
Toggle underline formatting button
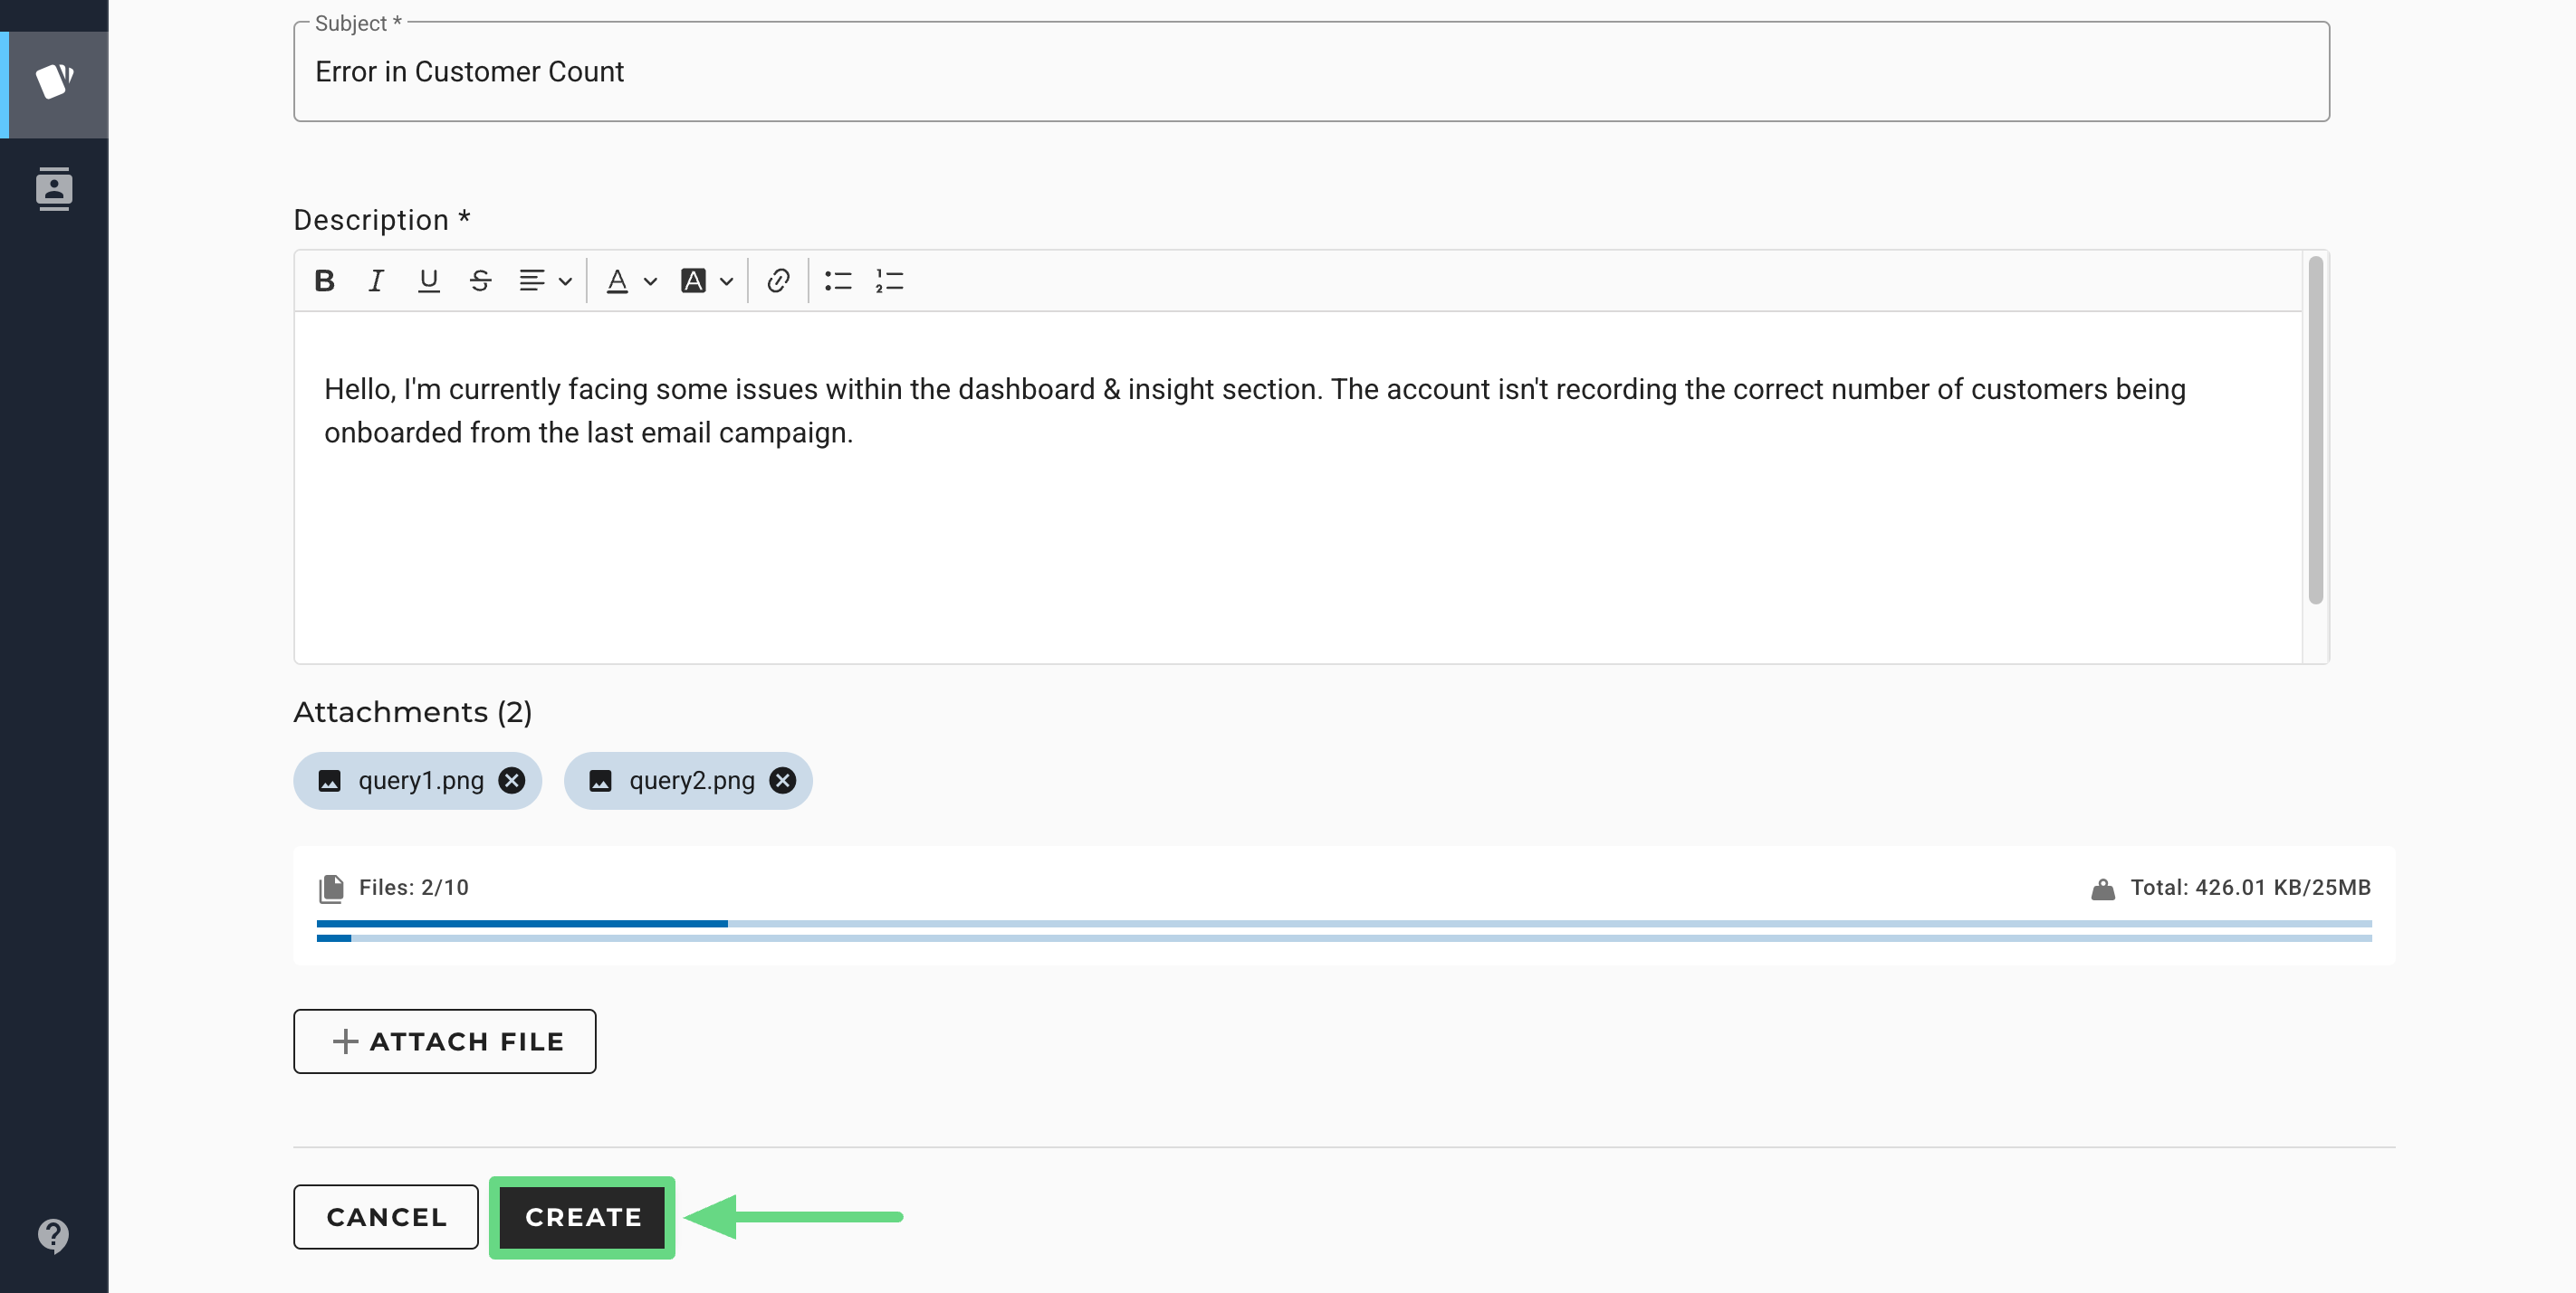(428, 280)
